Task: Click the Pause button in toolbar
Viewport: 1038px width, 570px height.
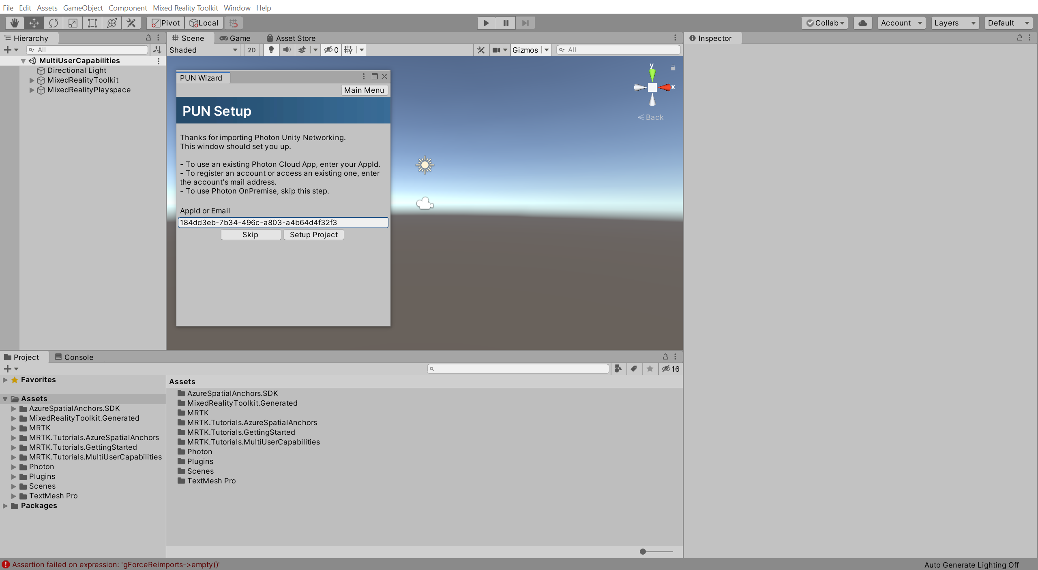Action: [x=505, y=22]
